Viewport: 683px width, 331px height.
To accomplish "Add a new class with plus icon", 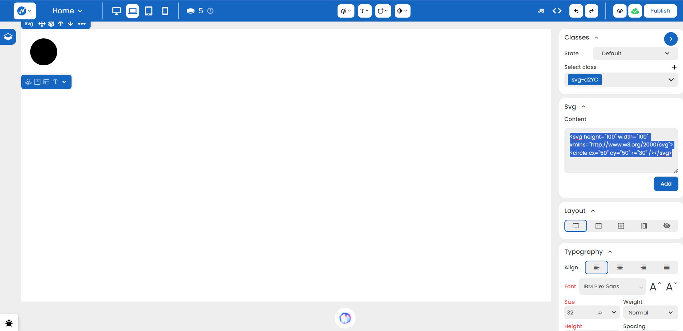I will pos(674,67).
